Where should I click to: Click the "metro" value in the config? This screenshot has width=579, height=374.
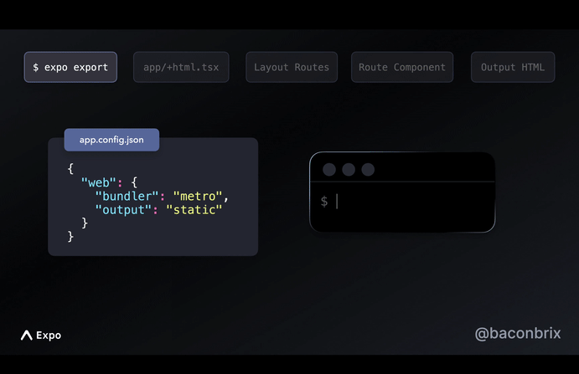tap(198, 197)
